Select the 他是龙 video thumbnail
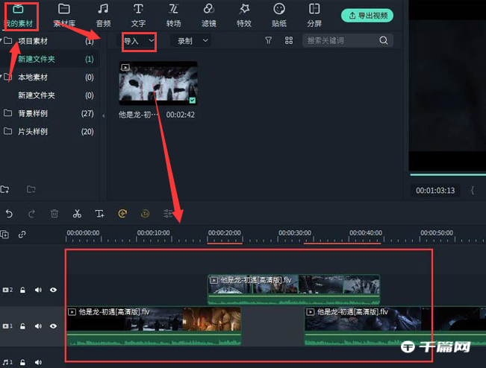Image resolution: width=486 pixels, height=368 pixels. (158, 83)
